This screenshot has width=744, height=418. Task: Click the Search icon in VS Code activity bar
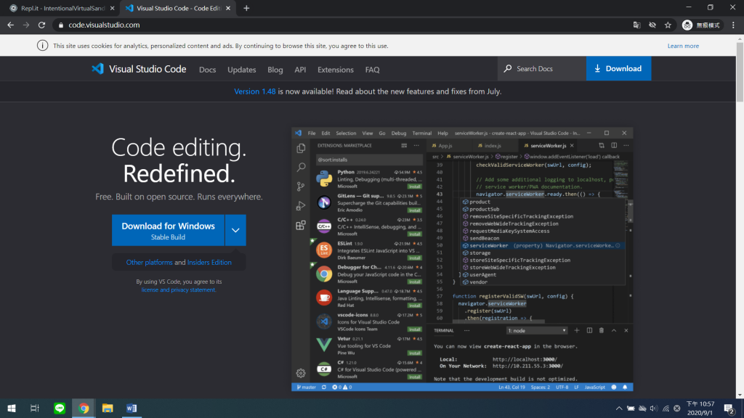click(301, 168)
